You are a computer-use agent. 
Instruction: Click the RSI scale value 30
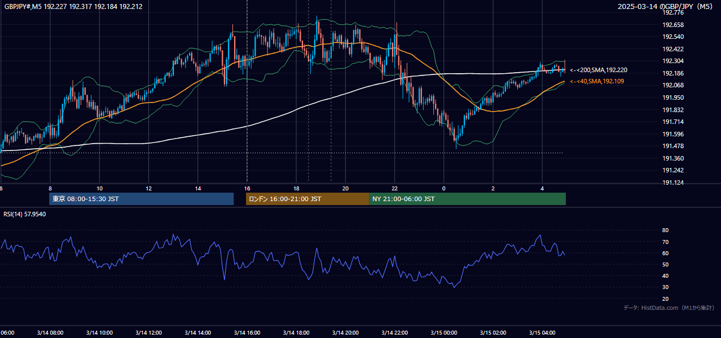[665, 287]
